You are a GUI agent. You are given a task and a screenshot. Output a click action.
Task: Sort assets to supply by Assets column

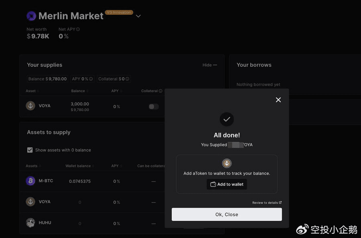(33, 166)
